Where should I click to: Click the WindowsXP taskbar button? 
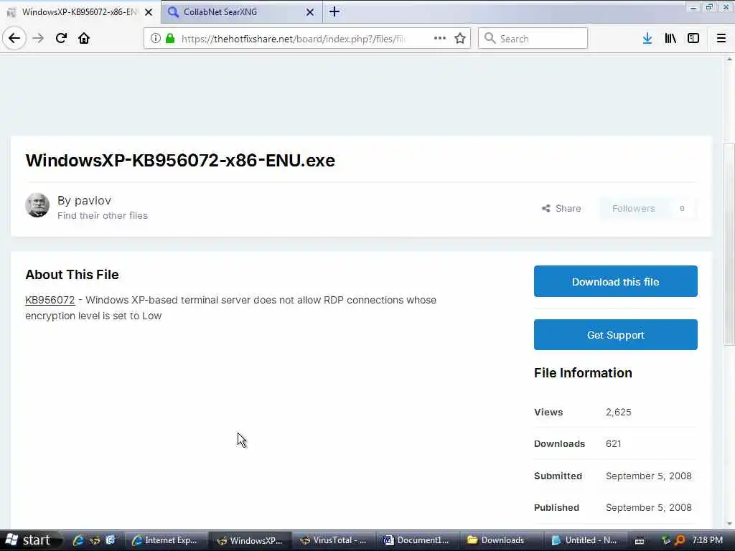coord(250,540)
